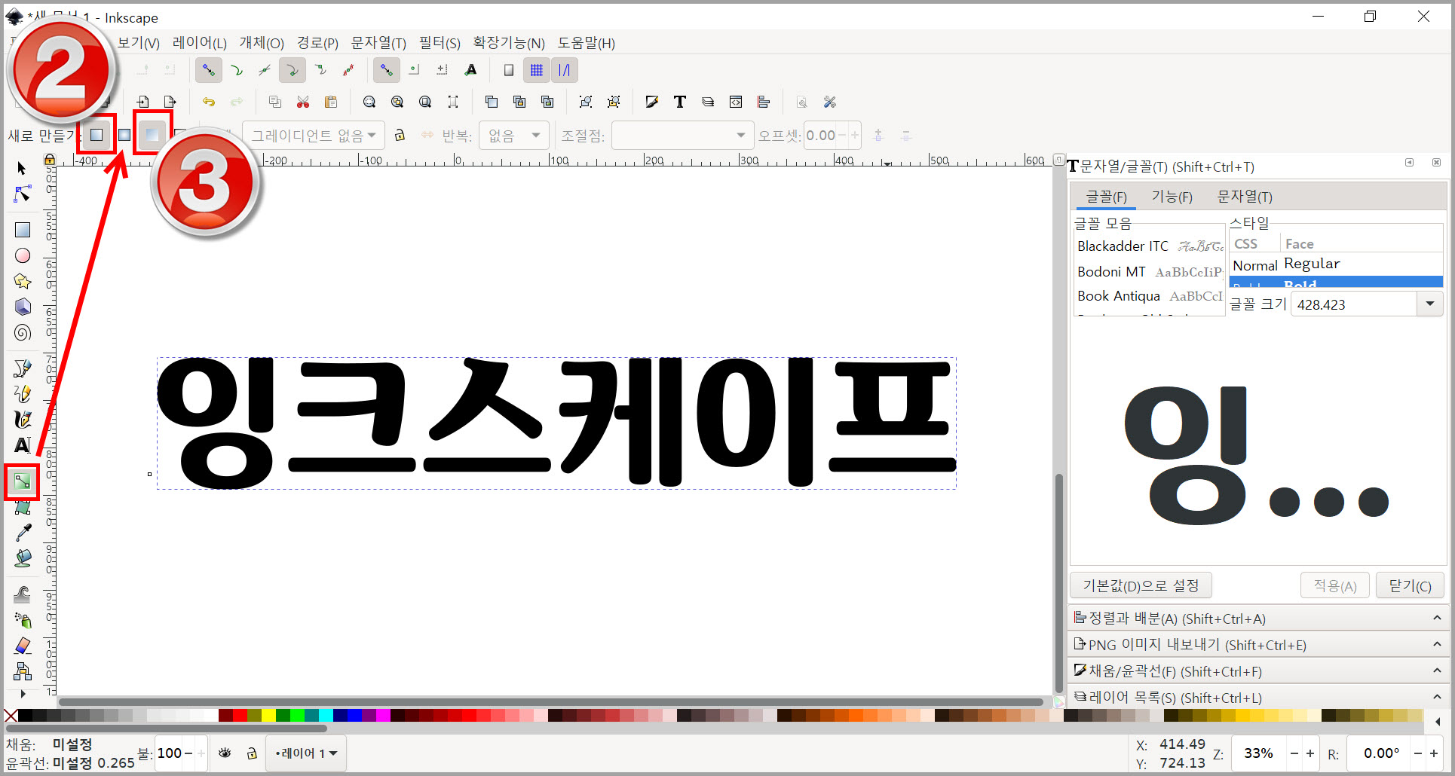The image size is (1455, 776).
Task: Toggle current layer lock icon
Action: pos(252,753)
